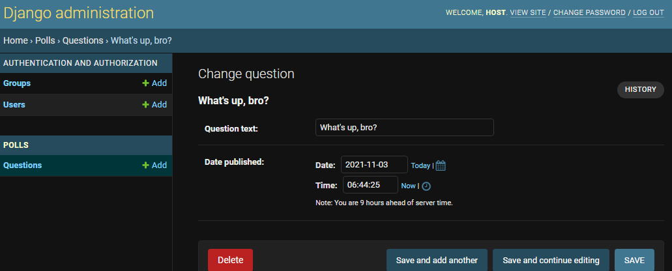This screenshot has width=672, height=271.
Task: Click Save and add another
Action: pos(437,260)
